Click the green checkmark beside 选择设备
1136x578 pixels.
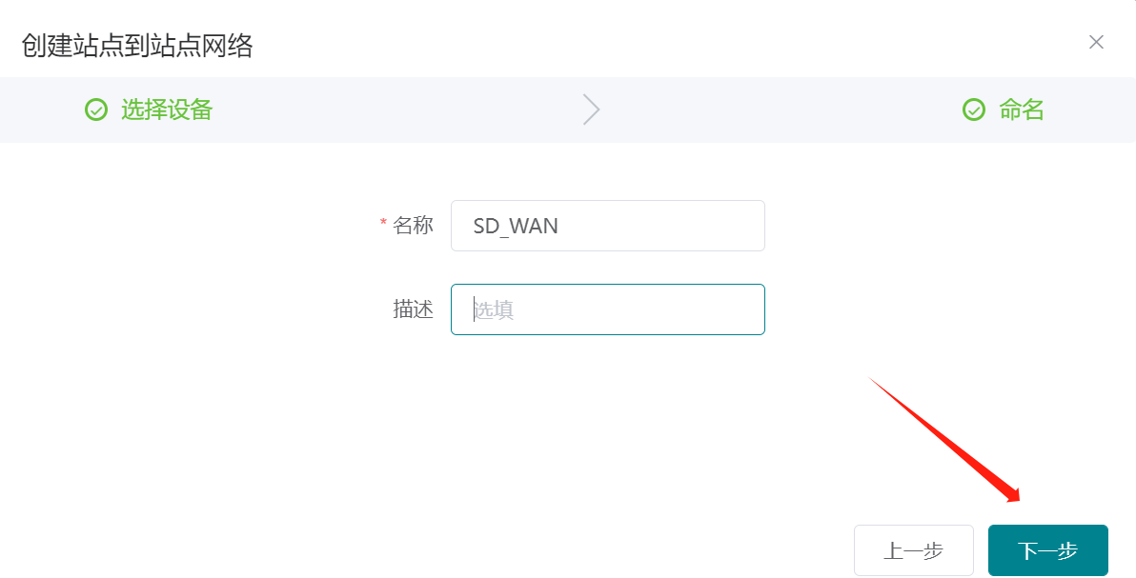point(96,110)
